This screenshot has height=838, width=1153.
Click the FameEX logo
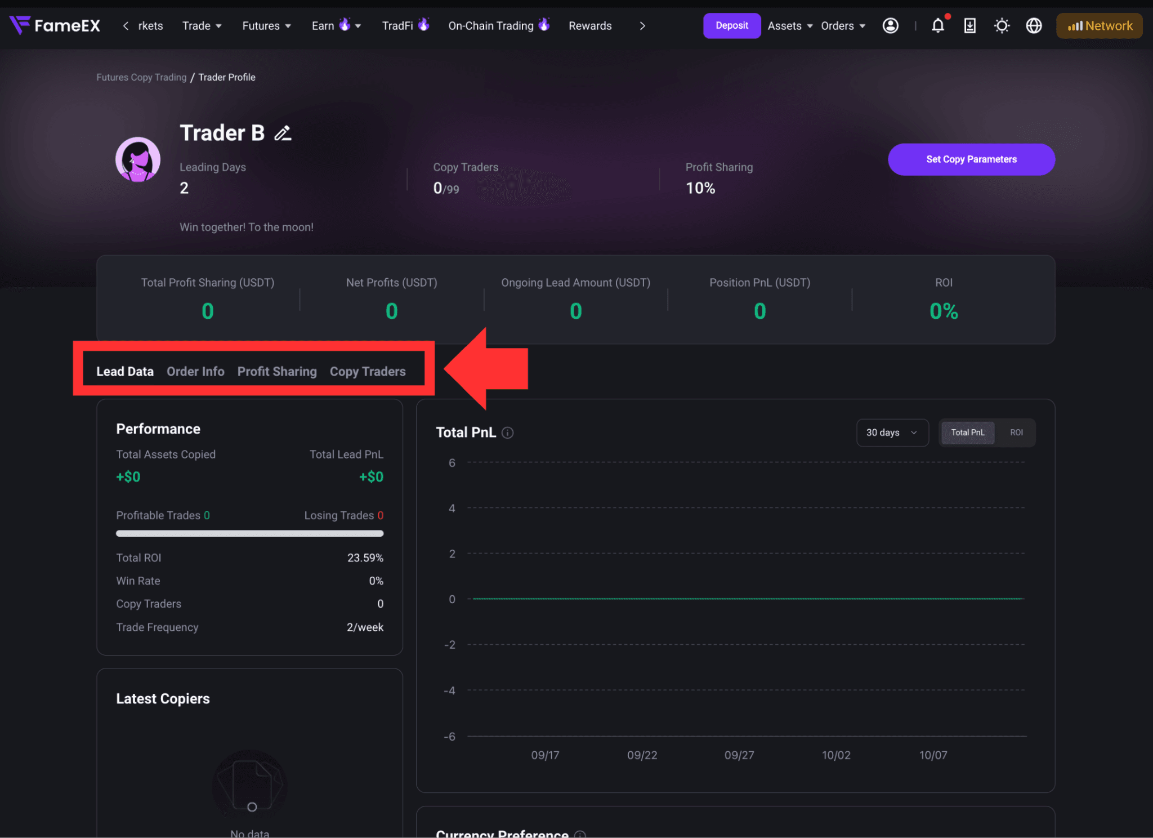click(x=55, y=25)
